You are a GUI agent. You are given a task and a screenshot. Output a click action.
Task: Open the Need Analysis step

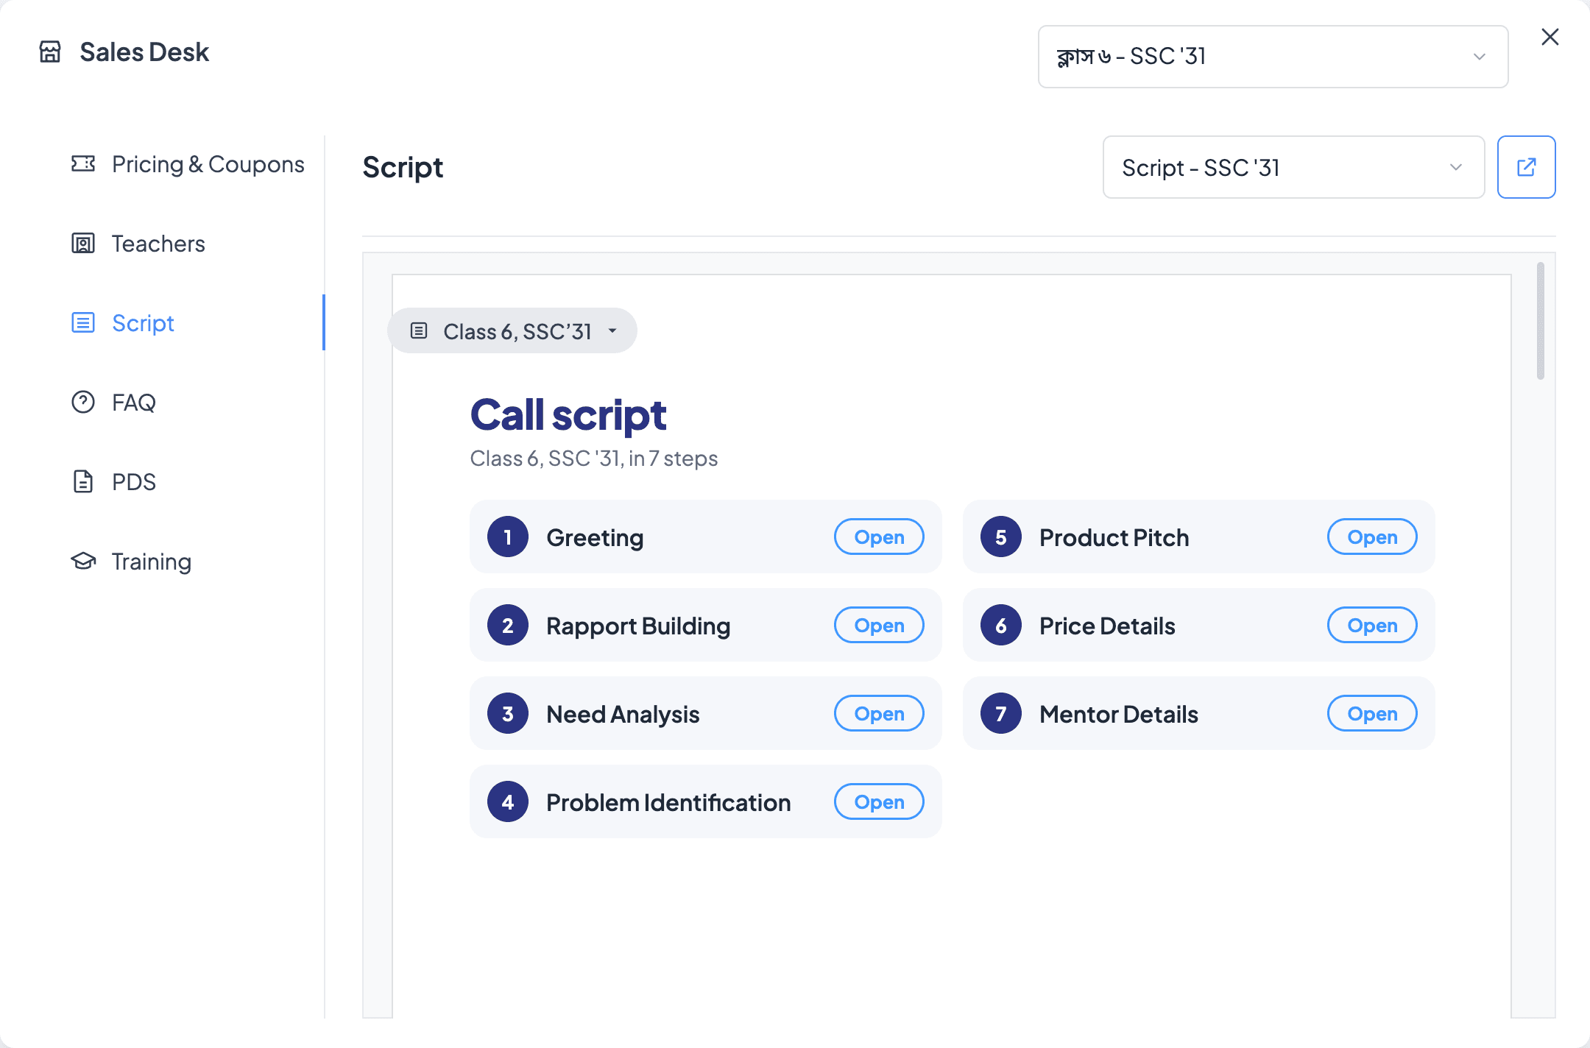pos(879,713)
